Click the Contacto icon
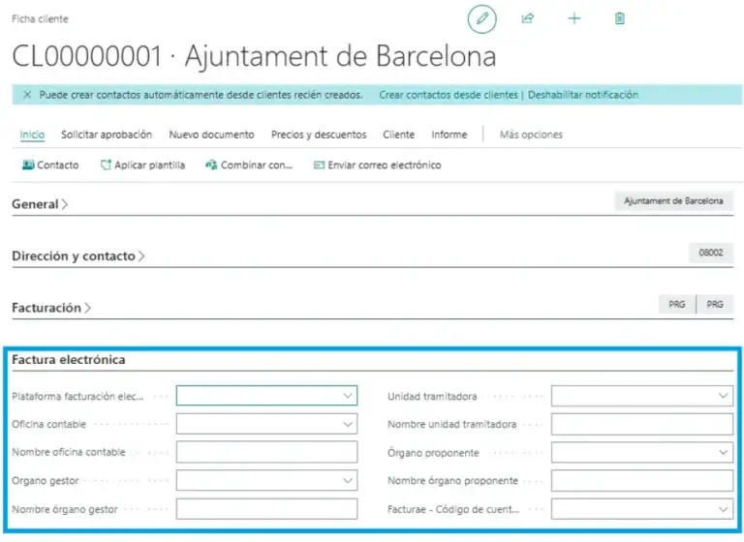The width and height of the screenshot is (744, 542). click(x=28, y=165)
